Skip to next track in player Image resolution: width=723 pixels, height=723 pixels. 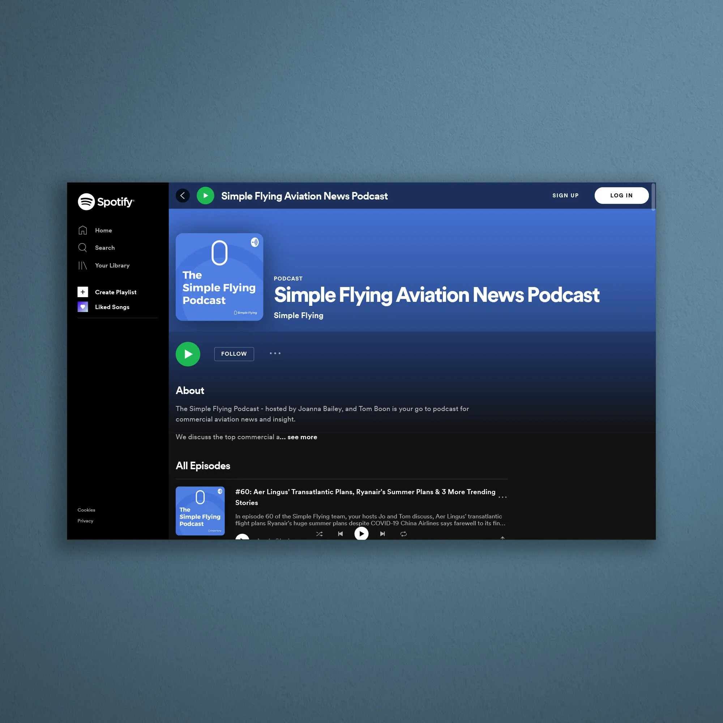point(382,534)
